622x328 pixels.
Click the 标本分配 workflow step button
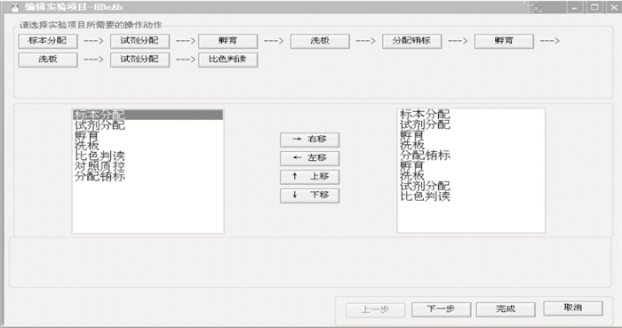(x=48, y=41)
